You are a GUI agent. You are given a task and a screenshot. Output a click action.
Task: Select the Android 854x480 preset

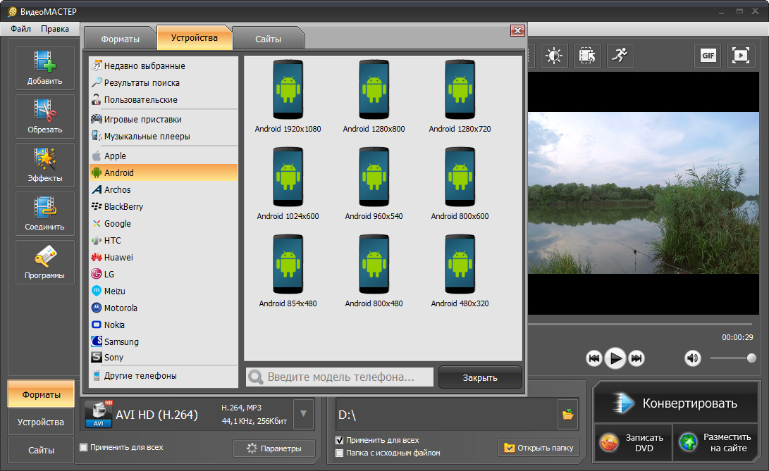pyautogui.click(x=288, y=271)
